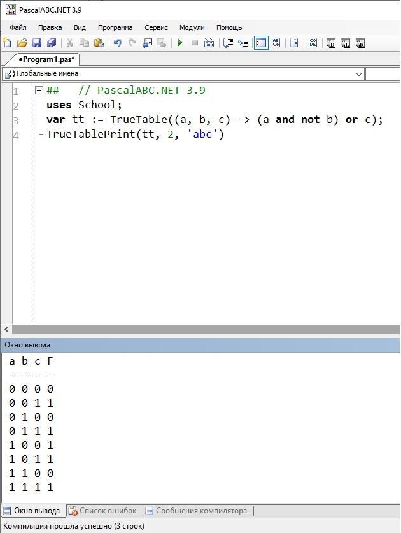Click the left arrow of horizontal scrollbar
Viewport: 401px width, 533px height.
click(6, 329)
